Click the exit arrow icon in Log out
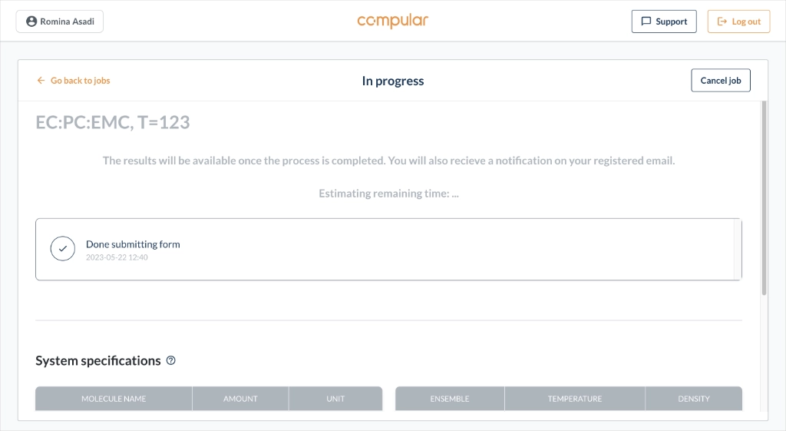 click(x=722, y=22)
